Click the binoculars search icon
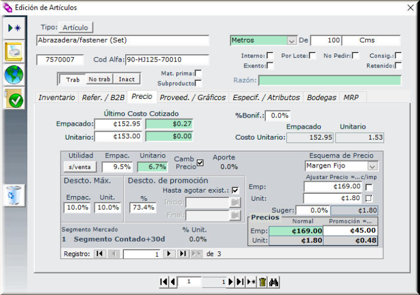Image resolution: width=420 pixels, height=295 pixels. [x=275, y=282]
